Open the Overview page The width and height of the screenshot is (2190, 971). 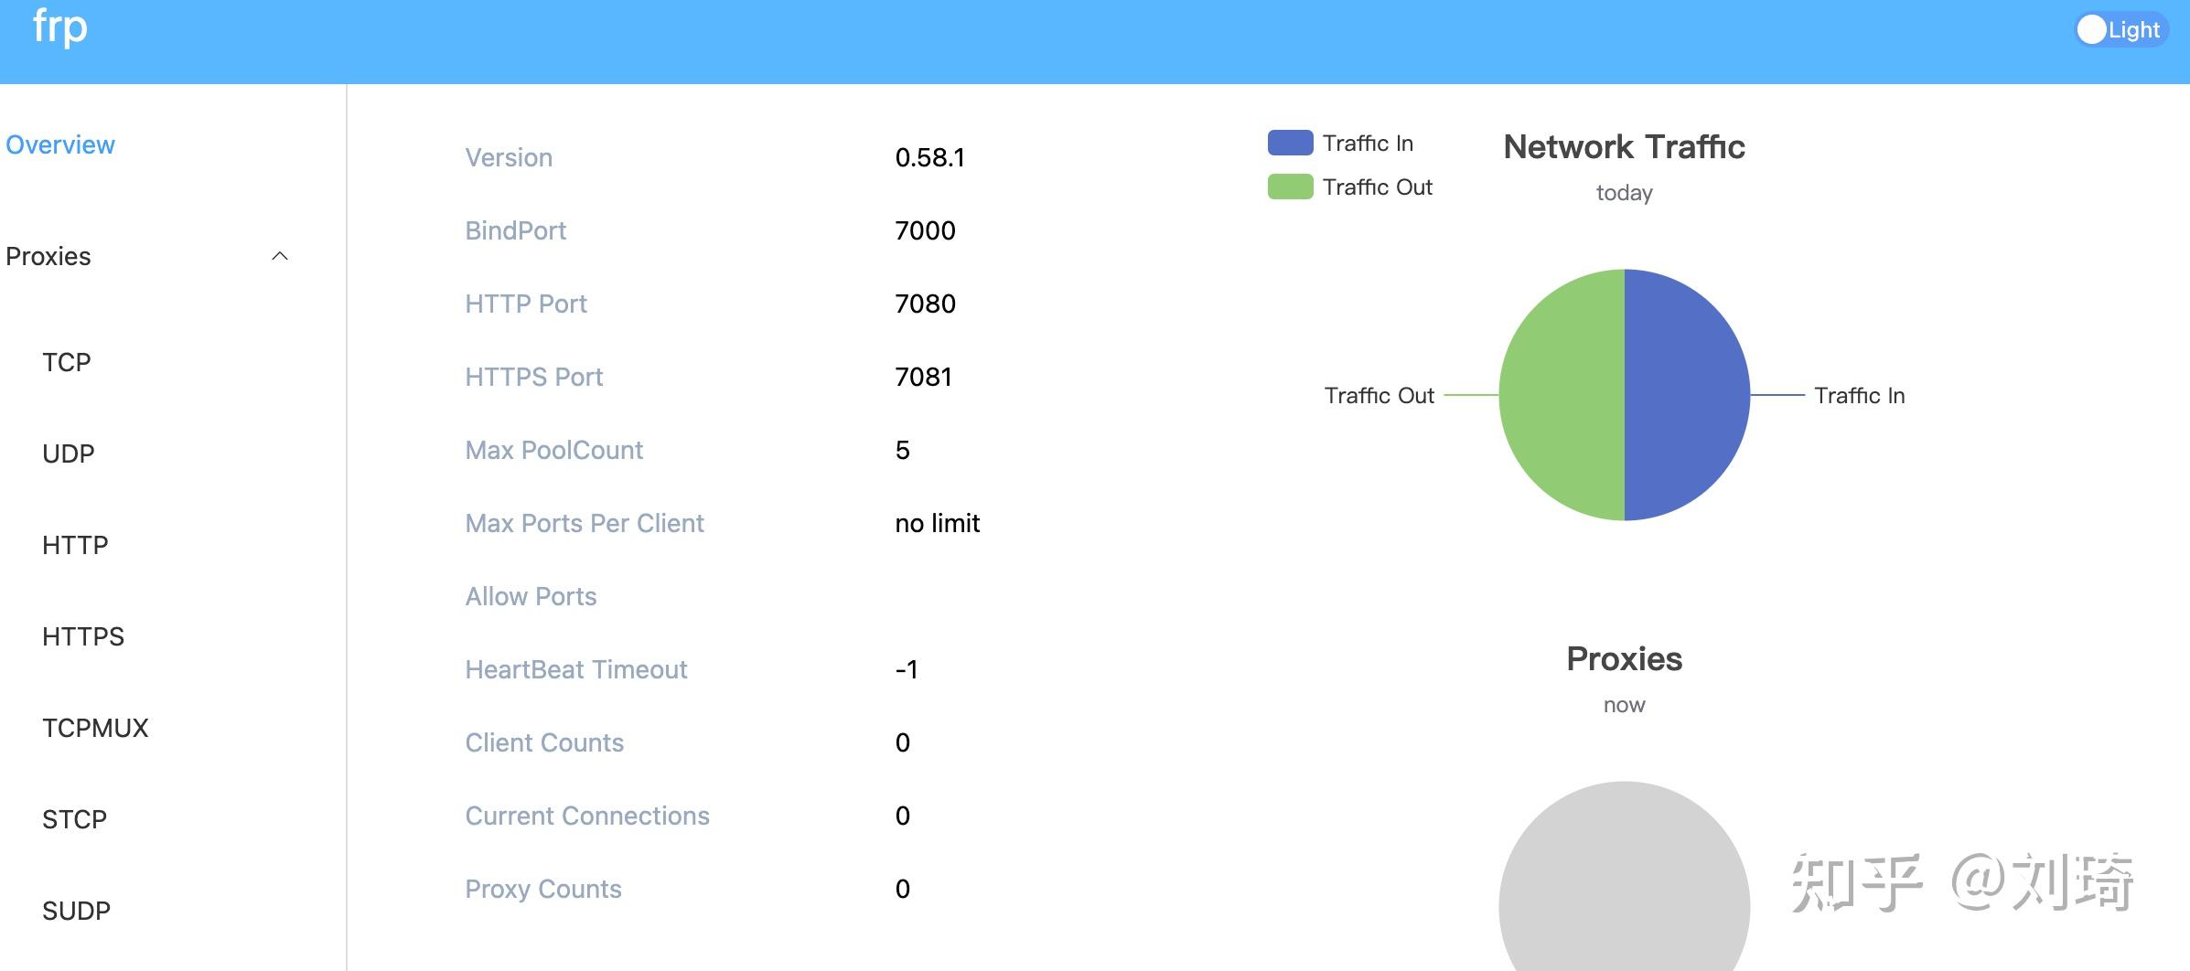60,144
